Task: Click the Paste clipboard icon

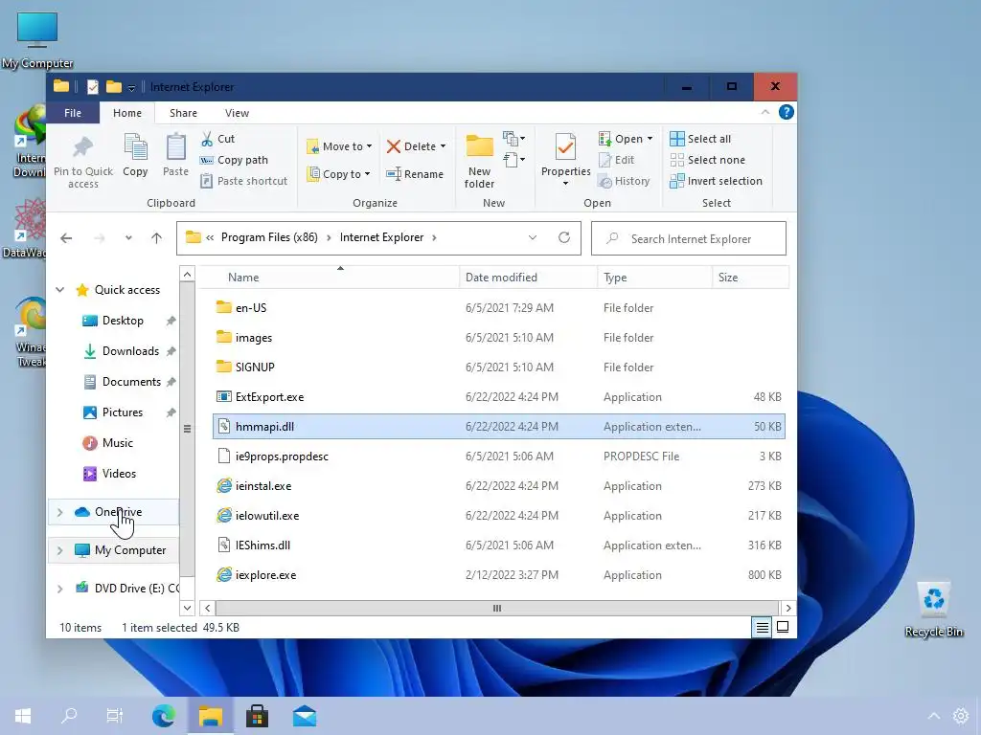Action: click(176, 147)
